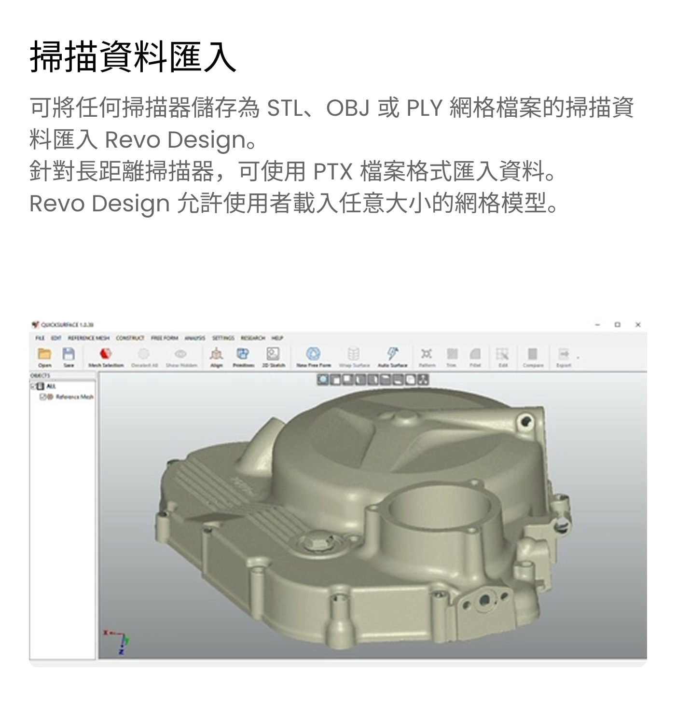Toggle the Reference Mesh checkbox

click(43, 397)
